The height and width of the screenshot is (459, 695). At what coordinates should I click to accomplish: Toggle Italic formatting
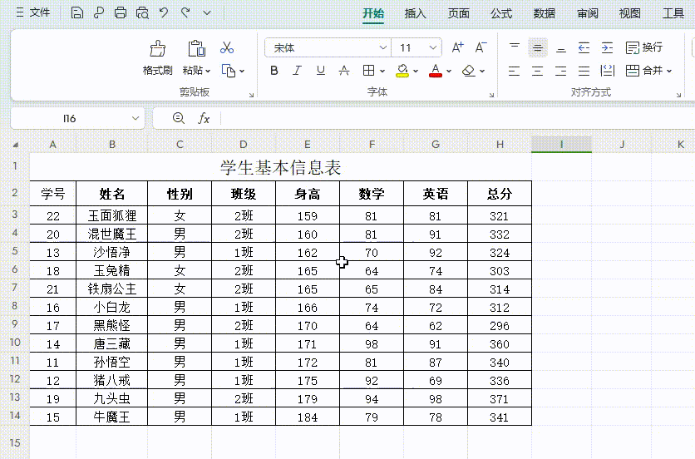[x=297, y=71]
